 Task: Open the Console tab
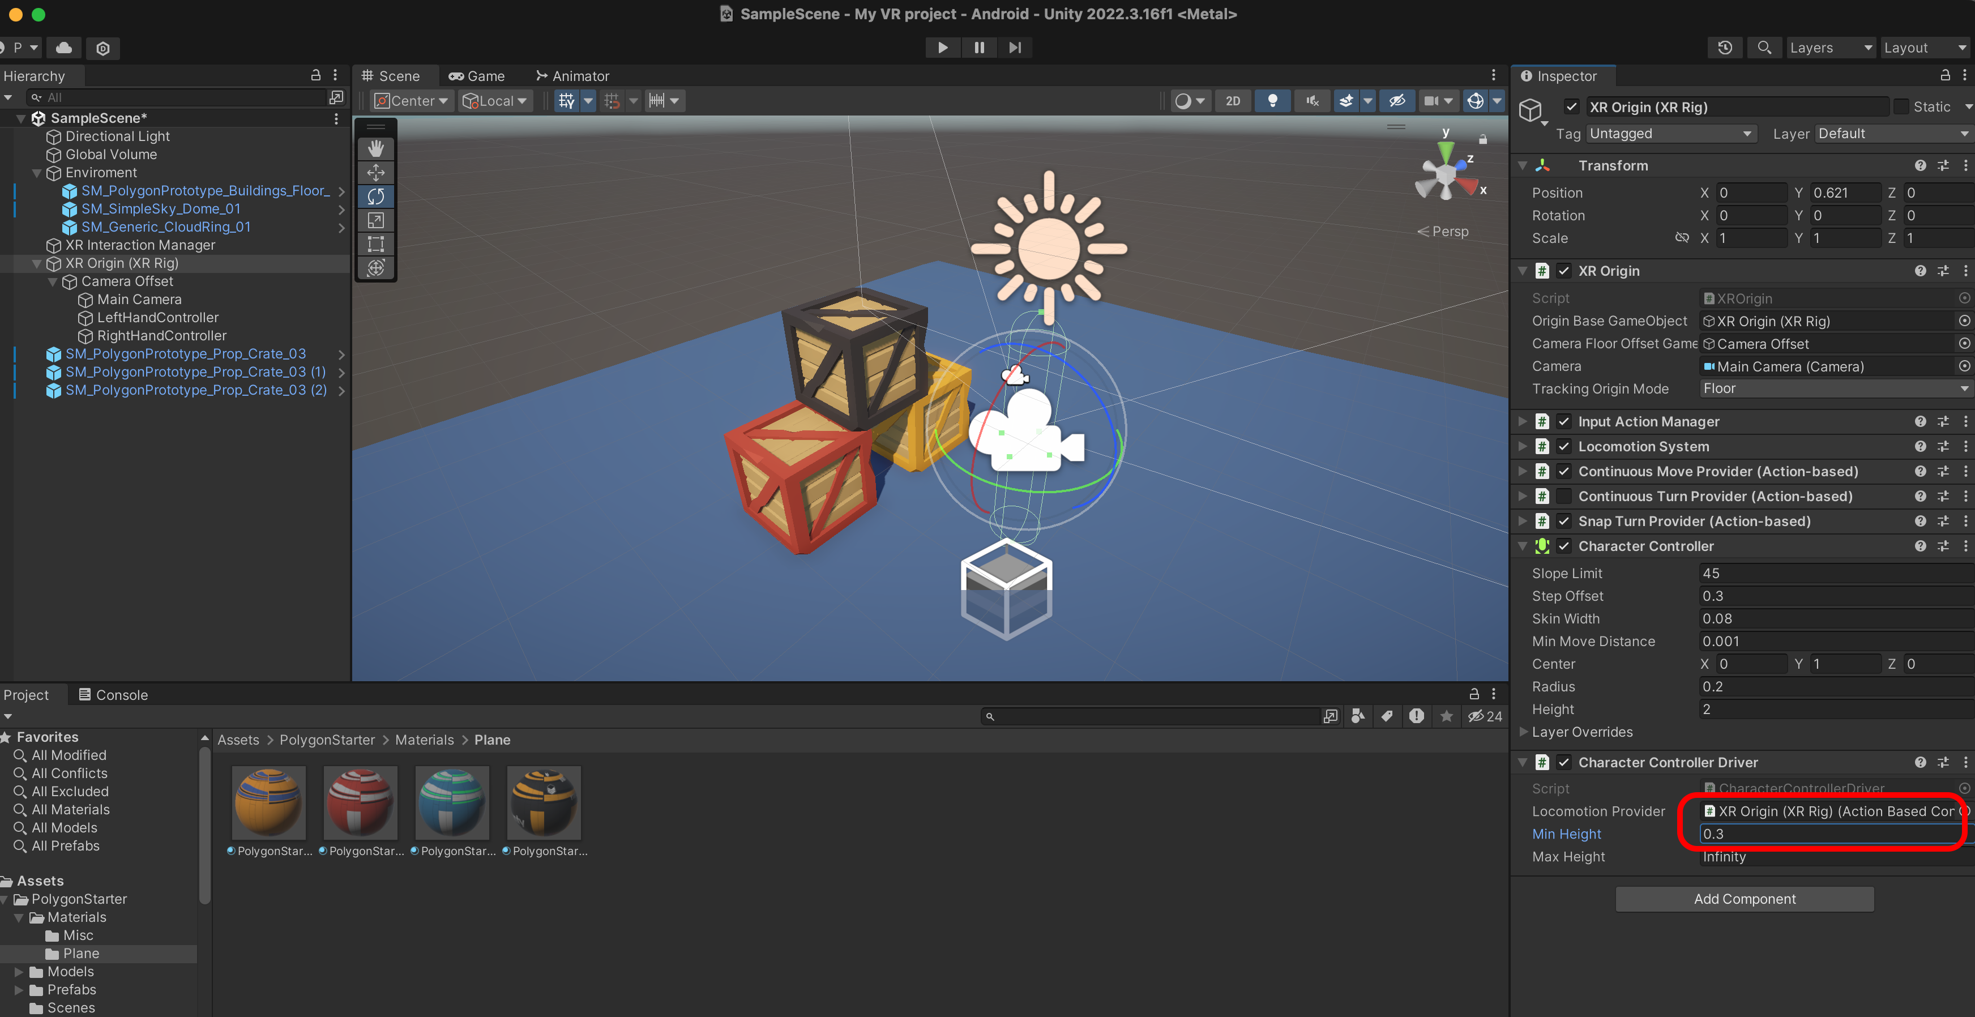point(113,695)
